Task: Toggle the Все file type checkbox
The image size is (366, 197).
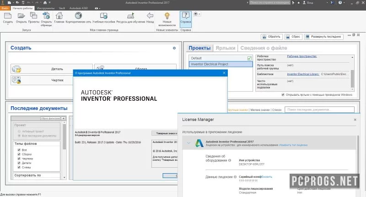Action: click(19, 150)
